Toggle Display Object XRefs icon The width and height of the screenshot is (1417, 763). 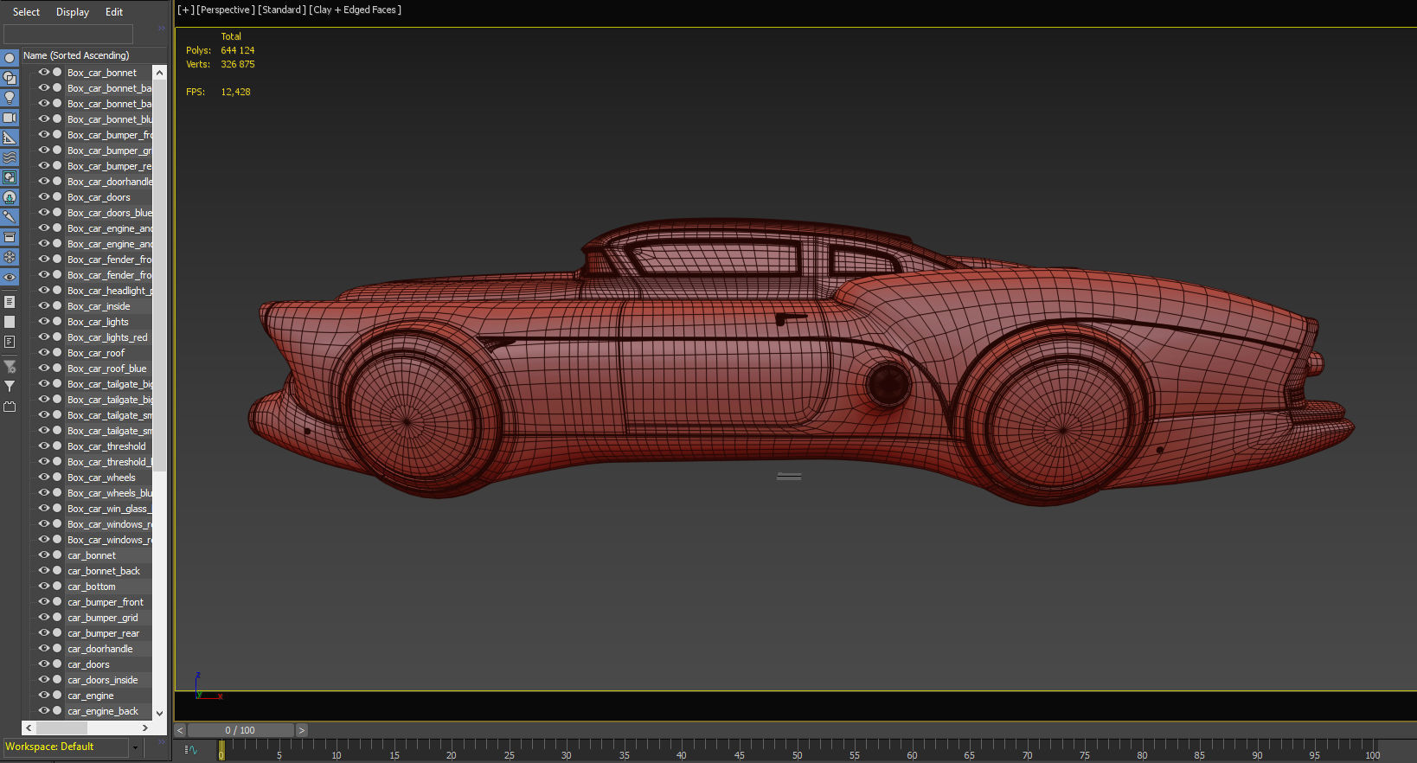(10, 197)
